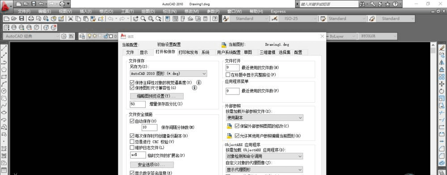
Task: Click the Dimension Style icon beside ISO-25
Action: (x=274, y=18)
